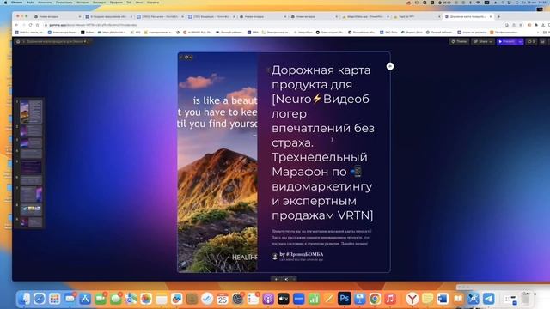Click Wi-Fi icon in macOS menu bar
The height and width of the screenshot is (309, 550).
pos(478,3)
